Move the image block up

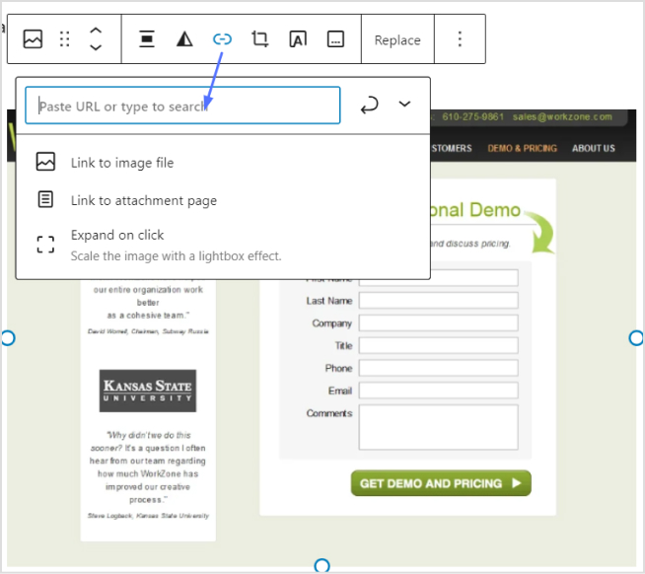[96, 31]
